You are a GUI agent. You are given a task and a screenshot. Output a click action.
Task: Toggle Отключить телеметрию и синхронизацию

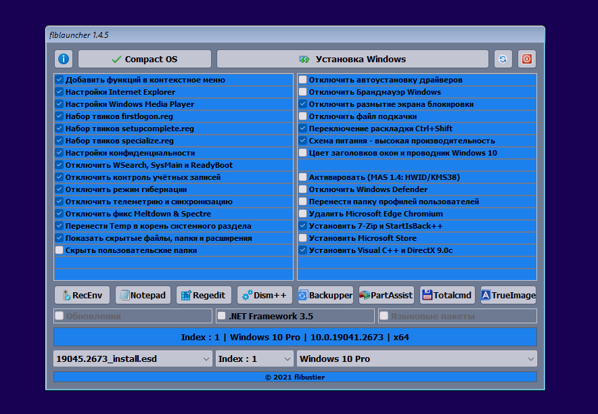click(x=59, y=202)
